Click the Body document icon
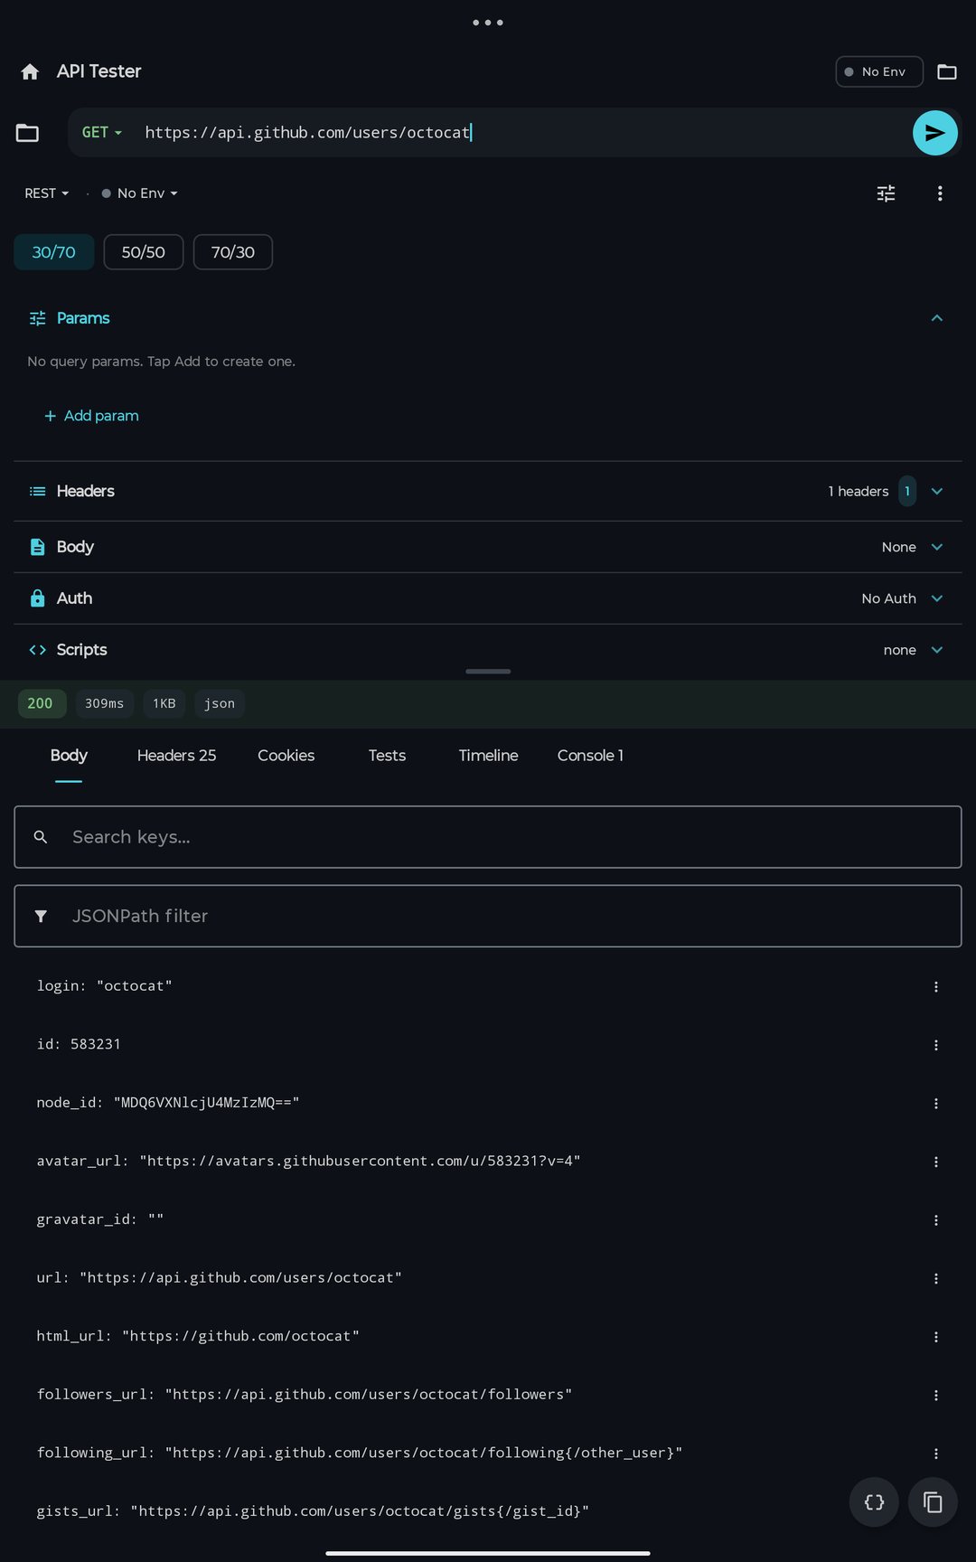The height and width of the screenshot is (1562, 976). point(38,547)
